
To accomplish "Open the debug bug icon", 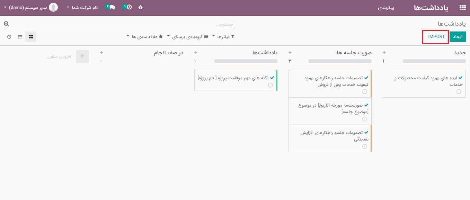I will [140, 7].
